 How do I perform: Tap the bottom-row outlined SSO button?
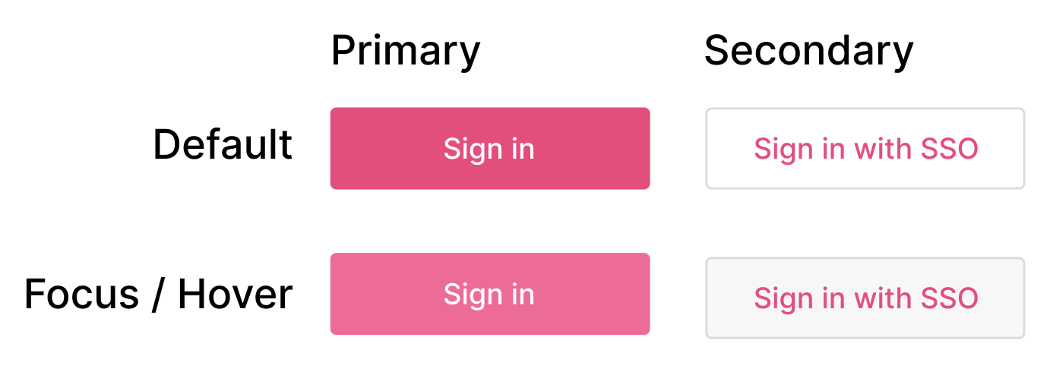click(865, 298)
